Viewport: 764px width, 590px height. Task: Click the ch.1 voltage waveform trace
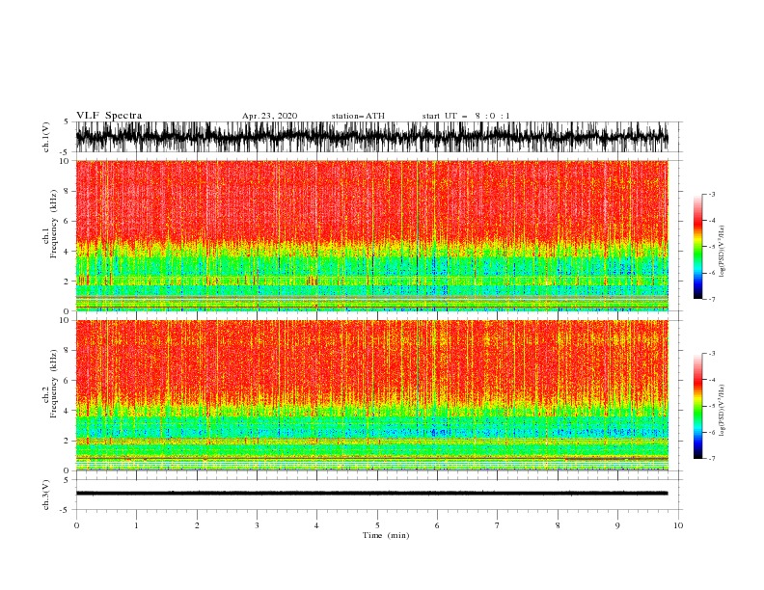371,137
